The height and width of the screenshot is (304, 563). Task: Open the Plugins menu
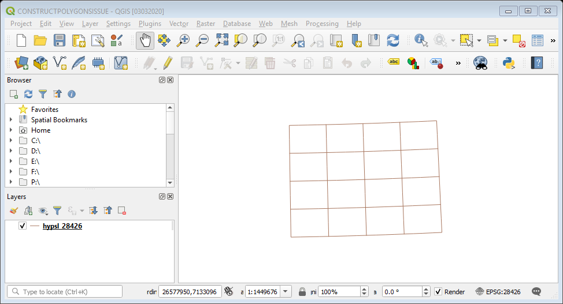(x=150, y=24)
